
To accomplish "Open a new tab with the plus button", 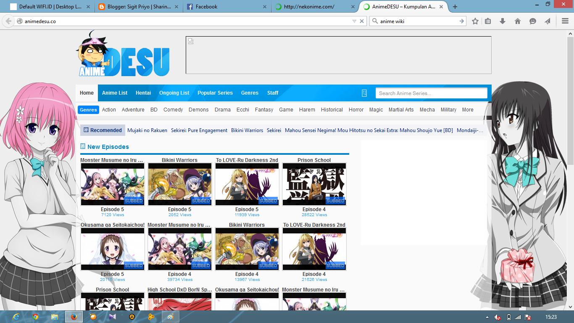I will [x=455, y=7].
